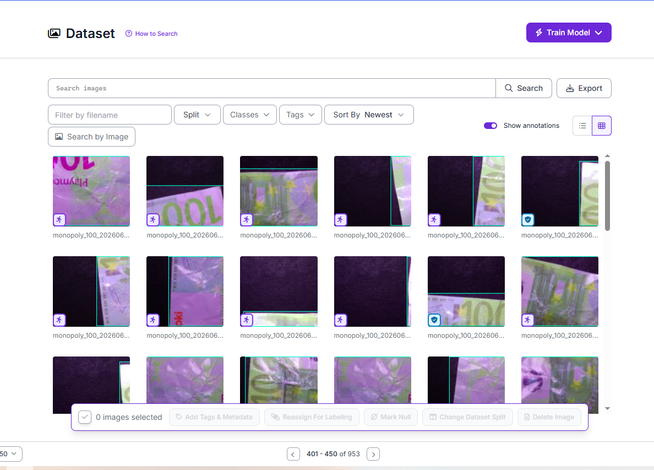Click running-person icon on first-row fourth thumbnail

340,219
